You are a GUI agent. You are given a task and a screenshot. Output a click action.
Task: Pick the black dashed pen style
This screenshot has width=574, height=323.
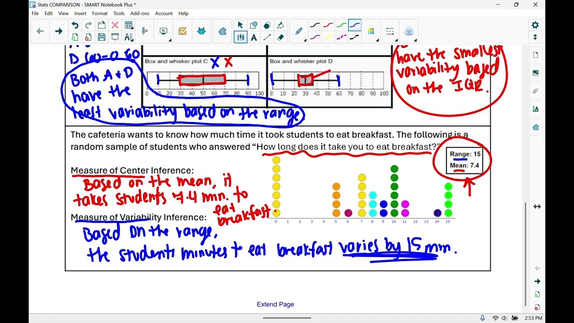pos(355,37)
